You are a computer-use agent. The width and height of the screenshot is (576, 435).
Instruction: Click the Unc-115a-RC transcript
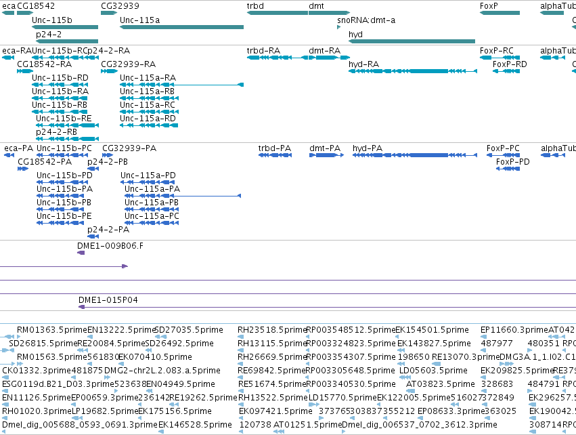(149, 112)
